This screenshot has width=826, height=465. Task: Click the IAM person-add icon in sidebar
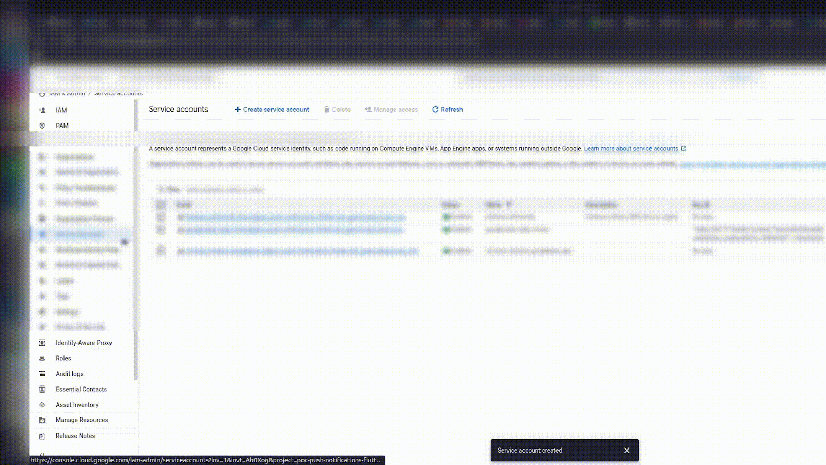click(x=42, y=110)
